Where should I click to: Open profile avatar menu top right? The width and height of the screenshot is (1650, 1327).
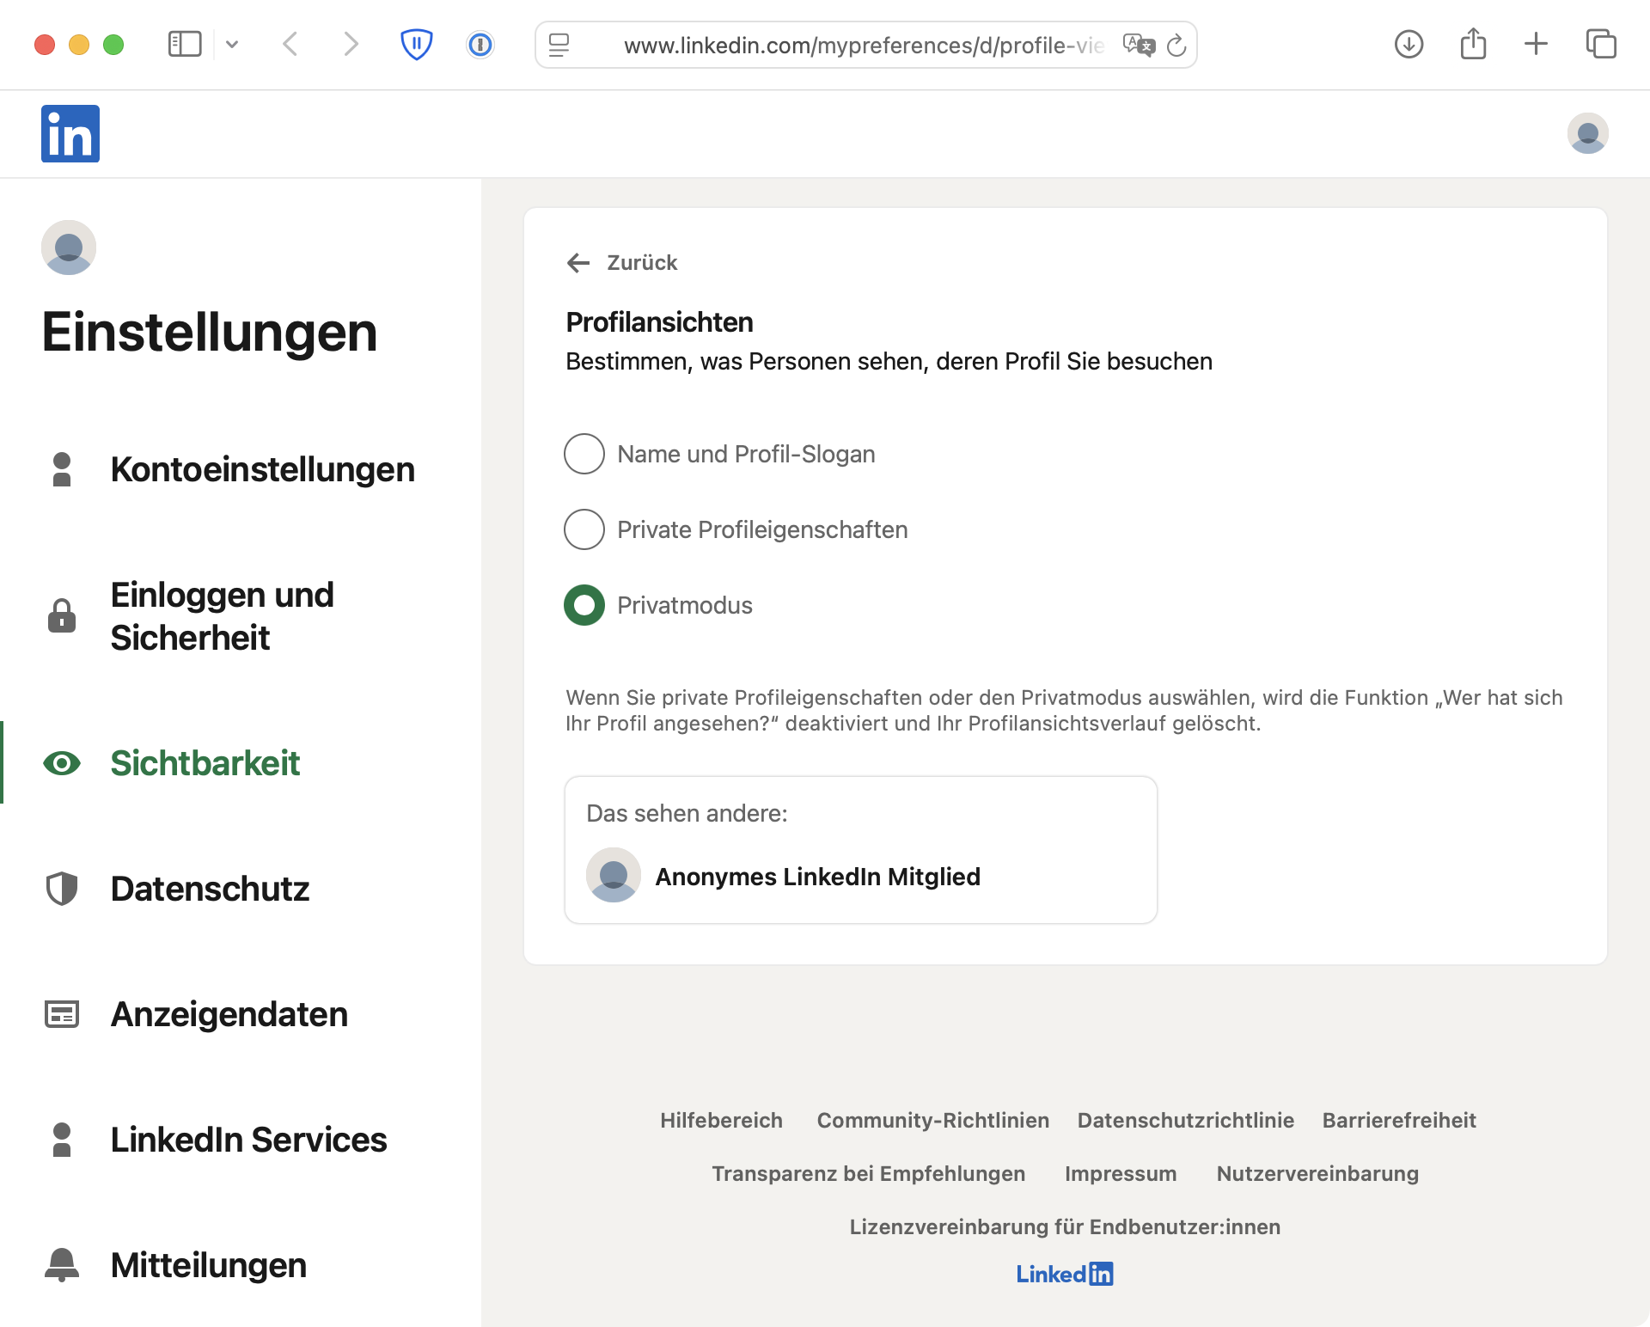[1587, 134]
